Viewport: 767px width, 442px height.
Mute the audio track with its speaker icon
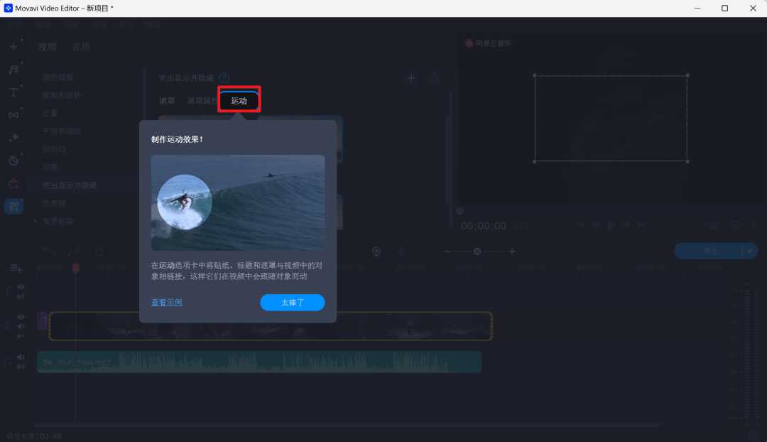tap(21, 357)
